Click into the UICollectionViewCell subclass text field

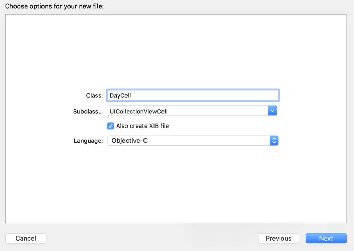click(187, 111)
